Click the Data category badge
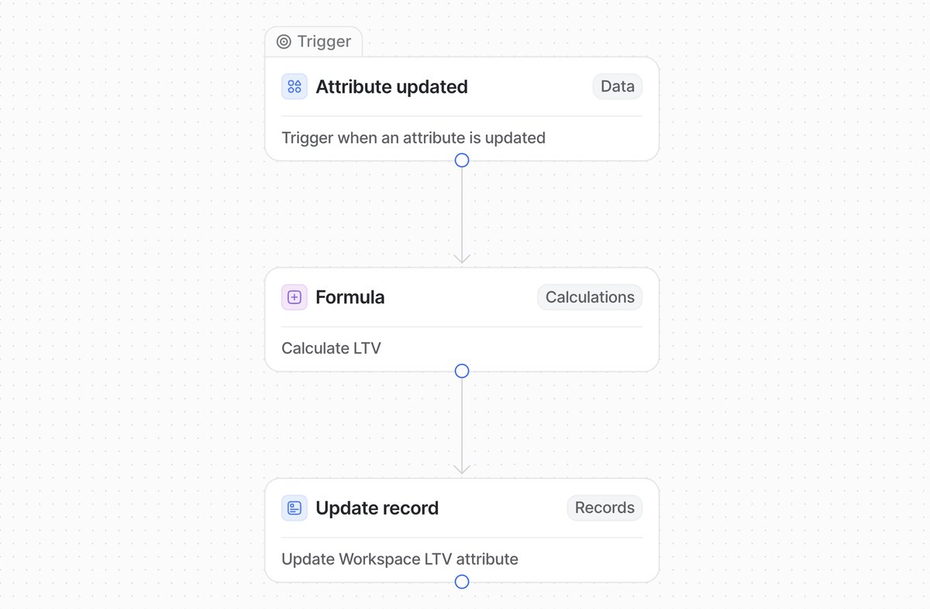The width and height of the screenshot is (930, 609). pyautogui.click(x=617, y=87)
